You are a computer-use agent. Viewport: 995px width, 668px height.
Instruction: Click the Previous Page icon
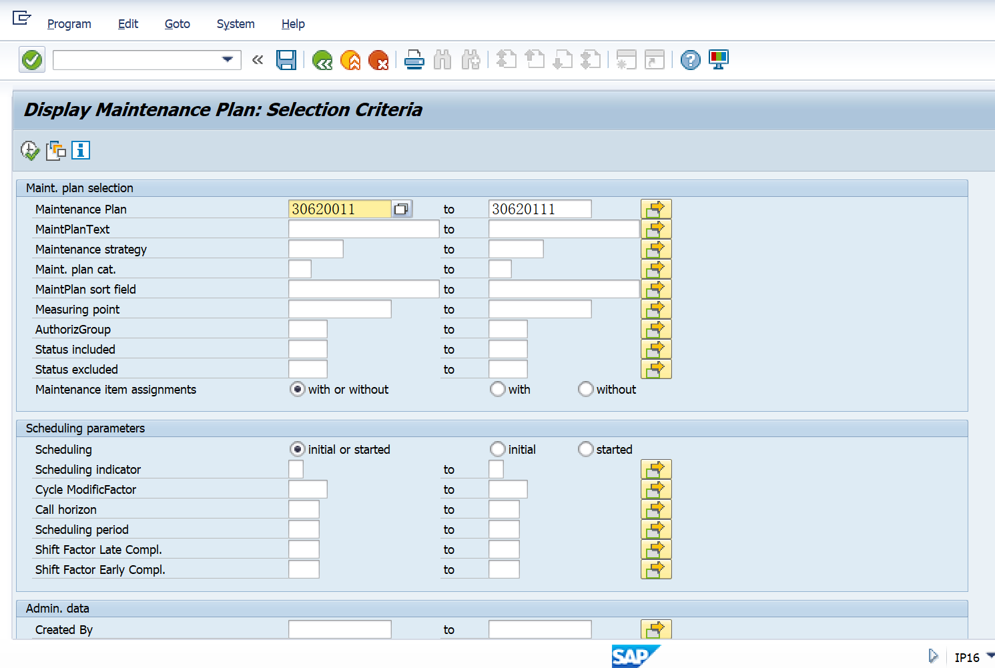tap(535, 60)
